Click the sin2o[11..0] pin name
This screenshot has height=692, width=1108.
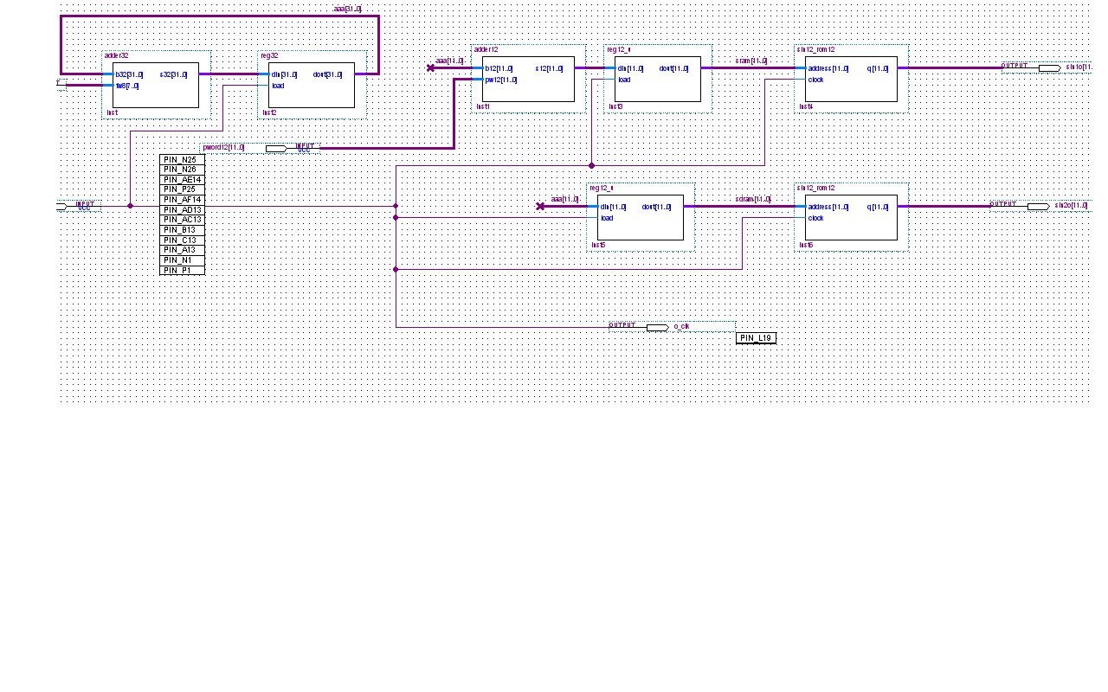click(1071, 206)
